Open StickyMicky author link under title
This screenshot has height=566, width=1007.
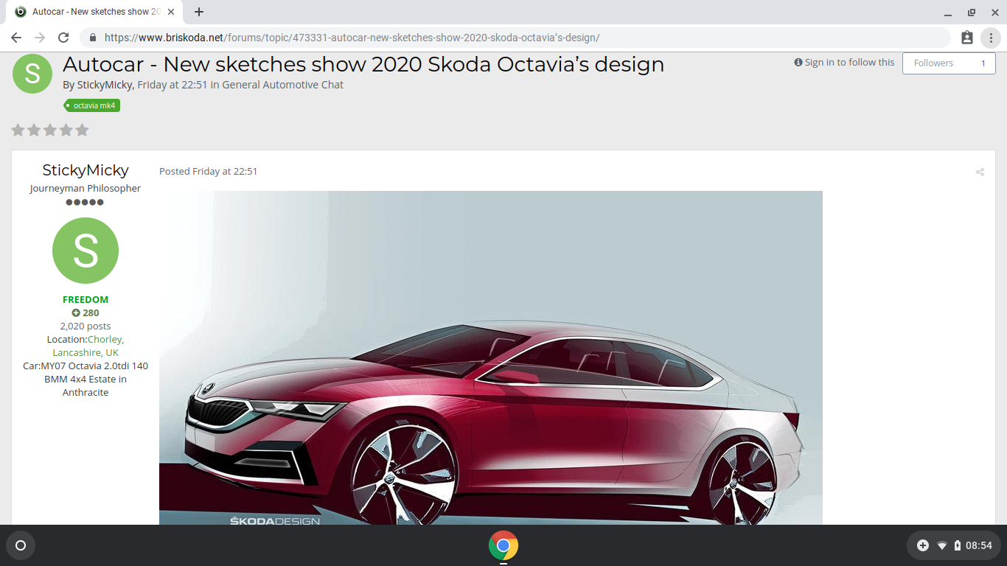click(x=105, y=85)
